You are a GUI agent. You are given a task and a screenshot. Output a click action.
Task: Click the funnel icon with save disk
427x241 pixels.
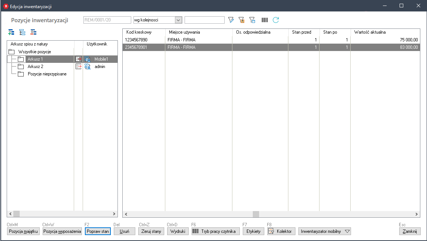pyautogui.click(x=241, y=20)
